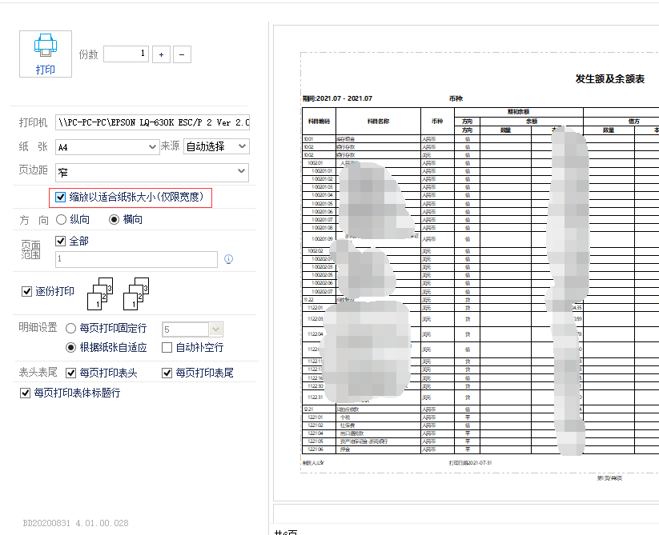Viewport: 659px width, 535px height.
Task: Select the 纵向 orientation radio button
Action: click(62, 219)
